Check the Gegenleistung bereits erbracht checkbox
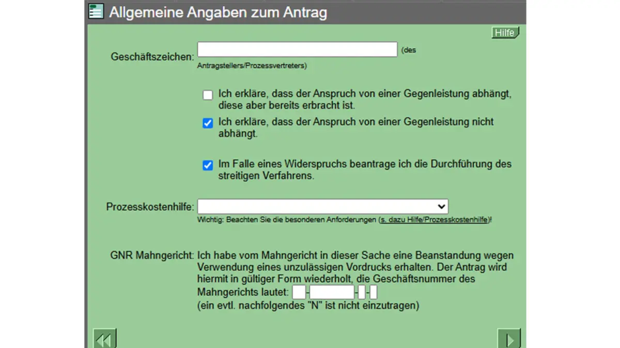The image size is (620, 348). click(208, 95)
